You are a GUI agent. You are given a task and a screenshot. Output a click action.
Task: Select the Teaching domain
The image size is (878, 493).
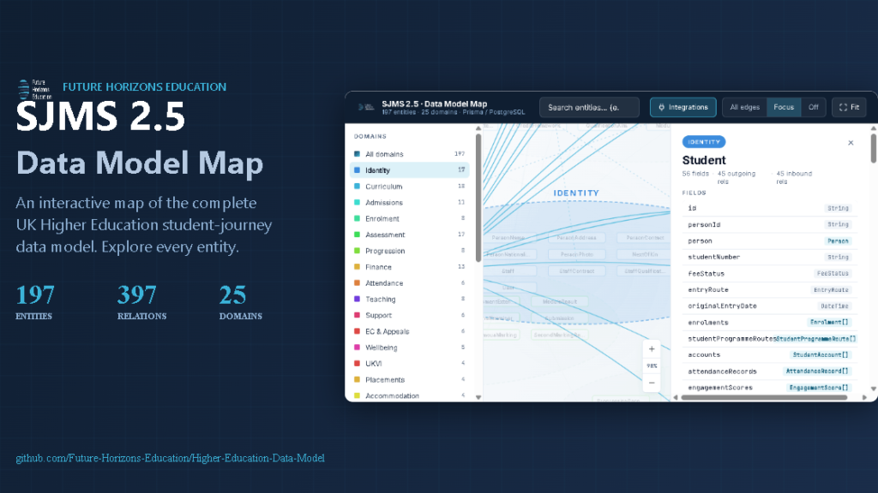(409, 299)
